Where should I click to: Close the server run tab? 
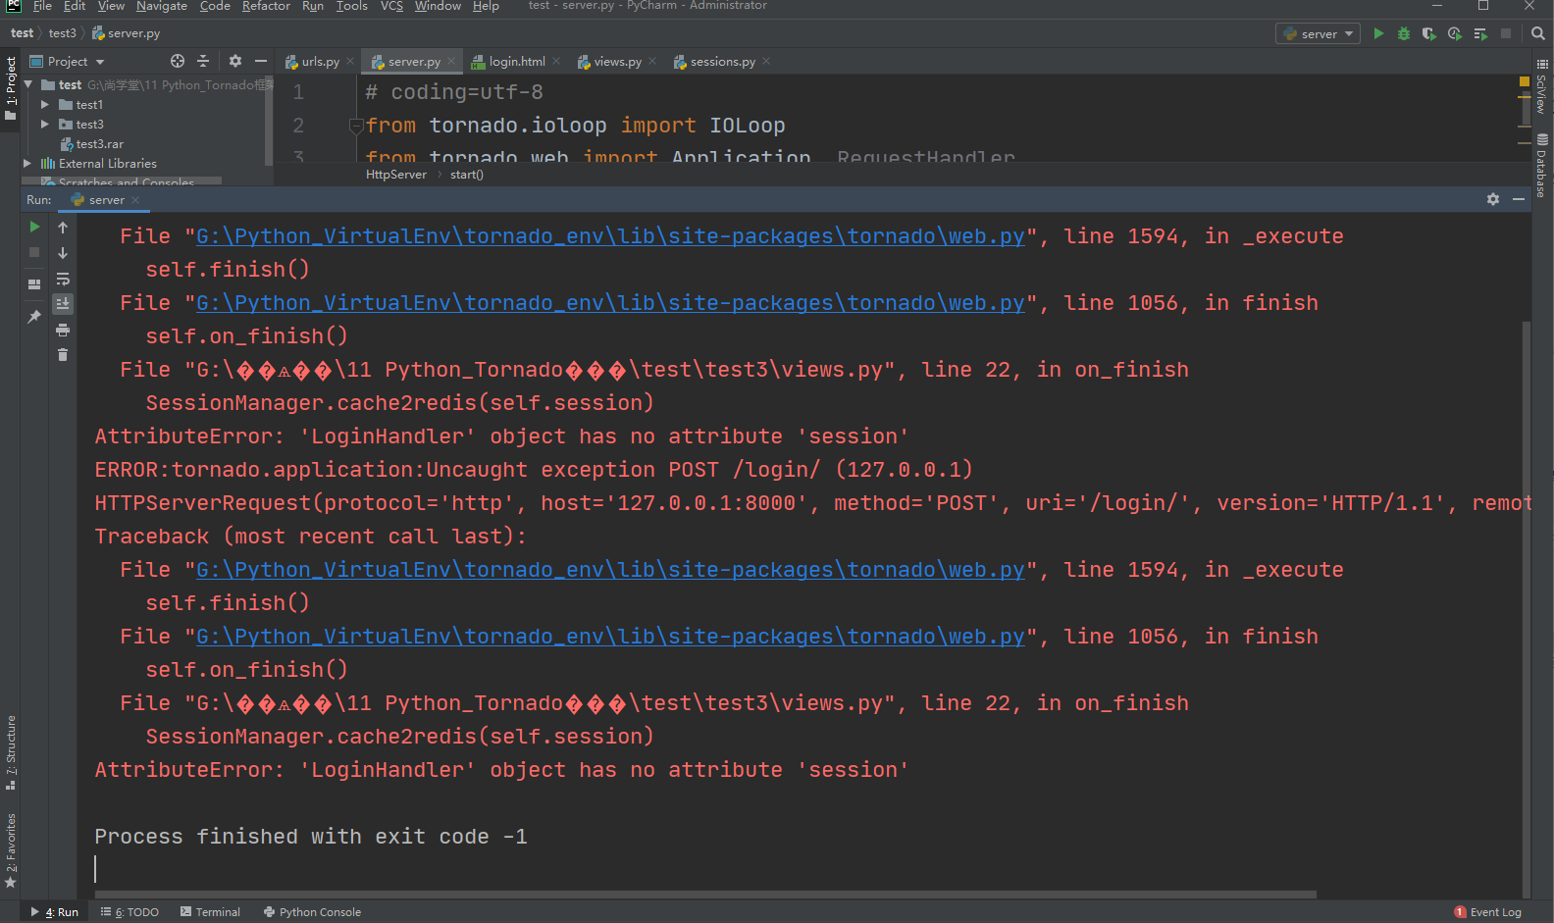point(135,199)
